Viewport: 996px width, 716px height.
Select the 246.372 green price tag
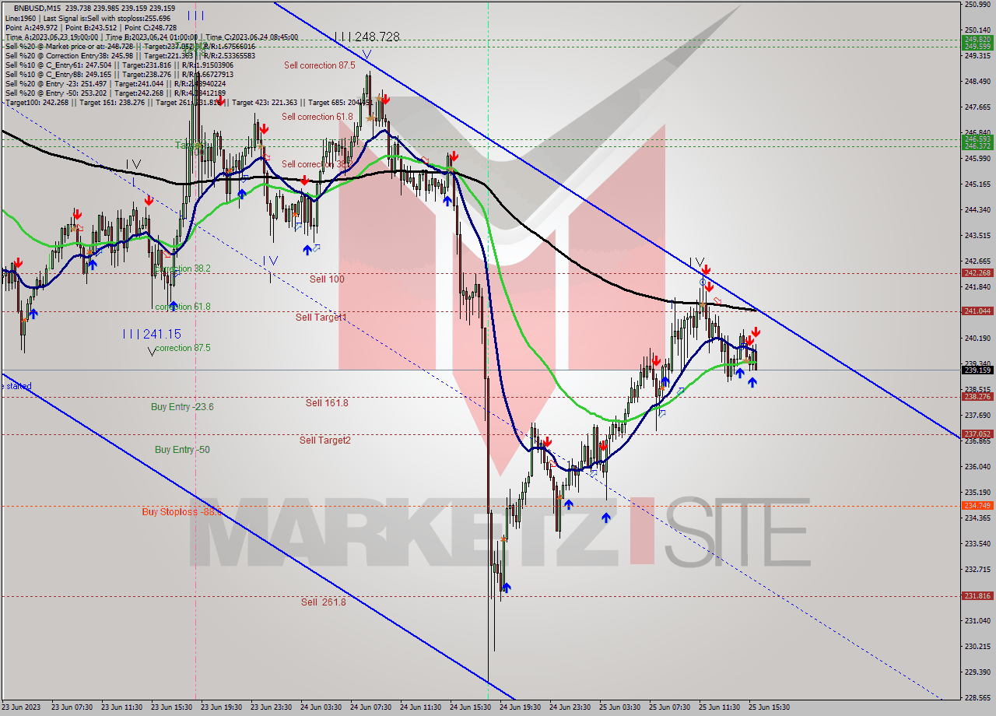point(977,146)
